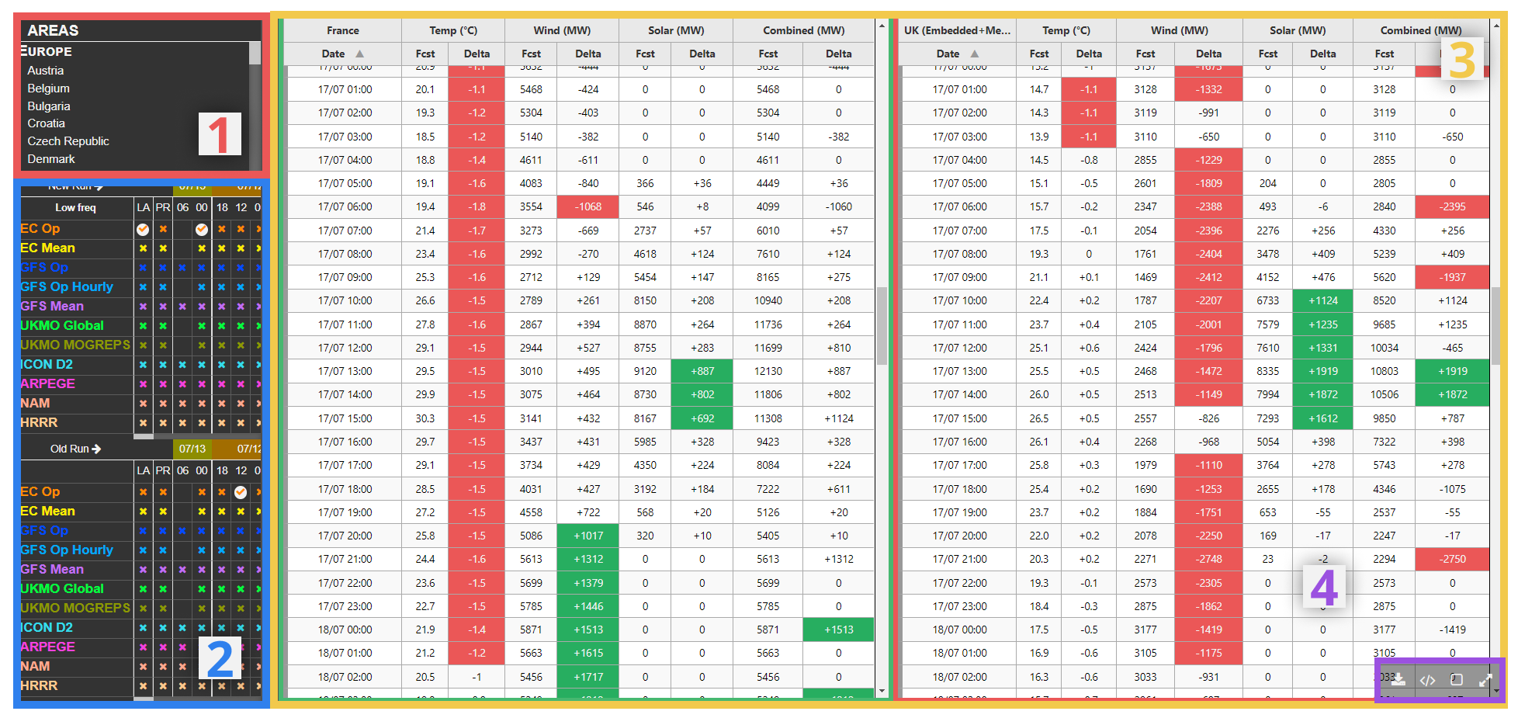Click France Wind (MW) column group header
This screenshot has height=718, width=1518.
562,30
